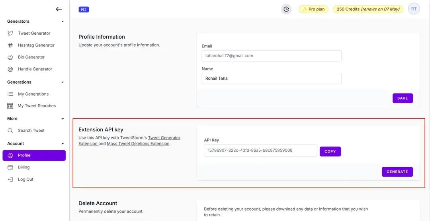Collapse sidebar with back arrow icon

(x=59, y=9)
